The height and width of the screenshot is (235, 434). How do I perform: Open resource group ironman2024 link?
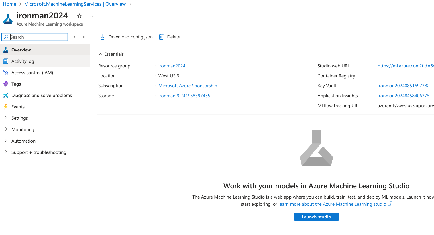click(172, 66)
